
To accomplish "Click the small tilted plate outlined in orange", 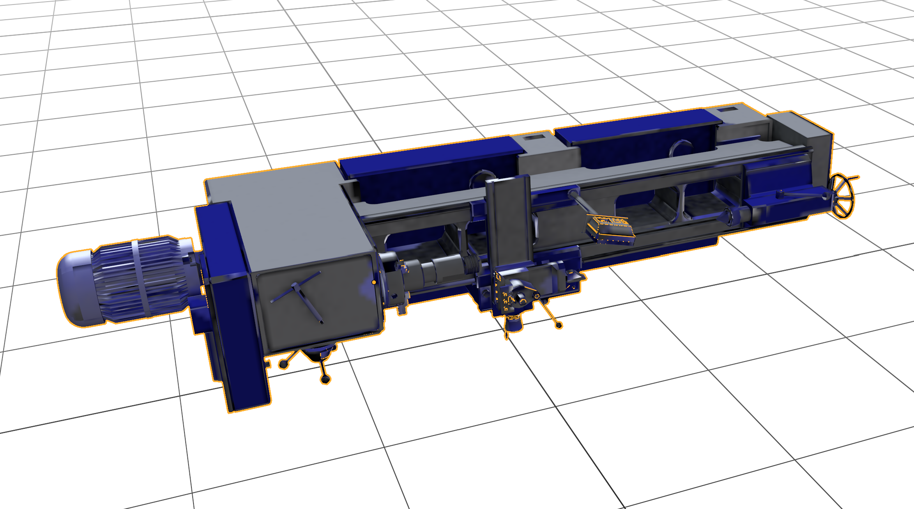I will click(x=610, y=230).
